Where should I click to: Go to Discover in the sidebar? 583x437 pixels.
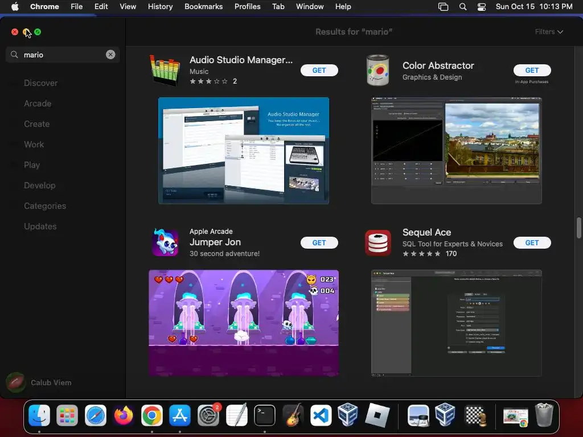(41, 83)
